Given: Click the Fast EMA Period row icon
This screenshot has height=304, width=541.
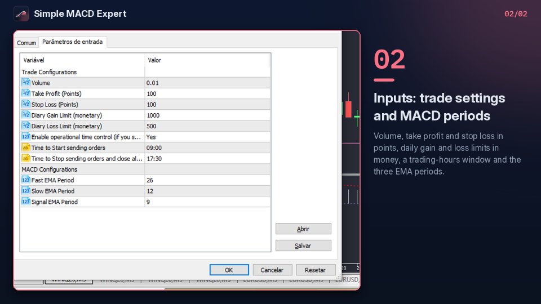Looking at the screenshot, I should pyautogui.click(x=26, y=180).
